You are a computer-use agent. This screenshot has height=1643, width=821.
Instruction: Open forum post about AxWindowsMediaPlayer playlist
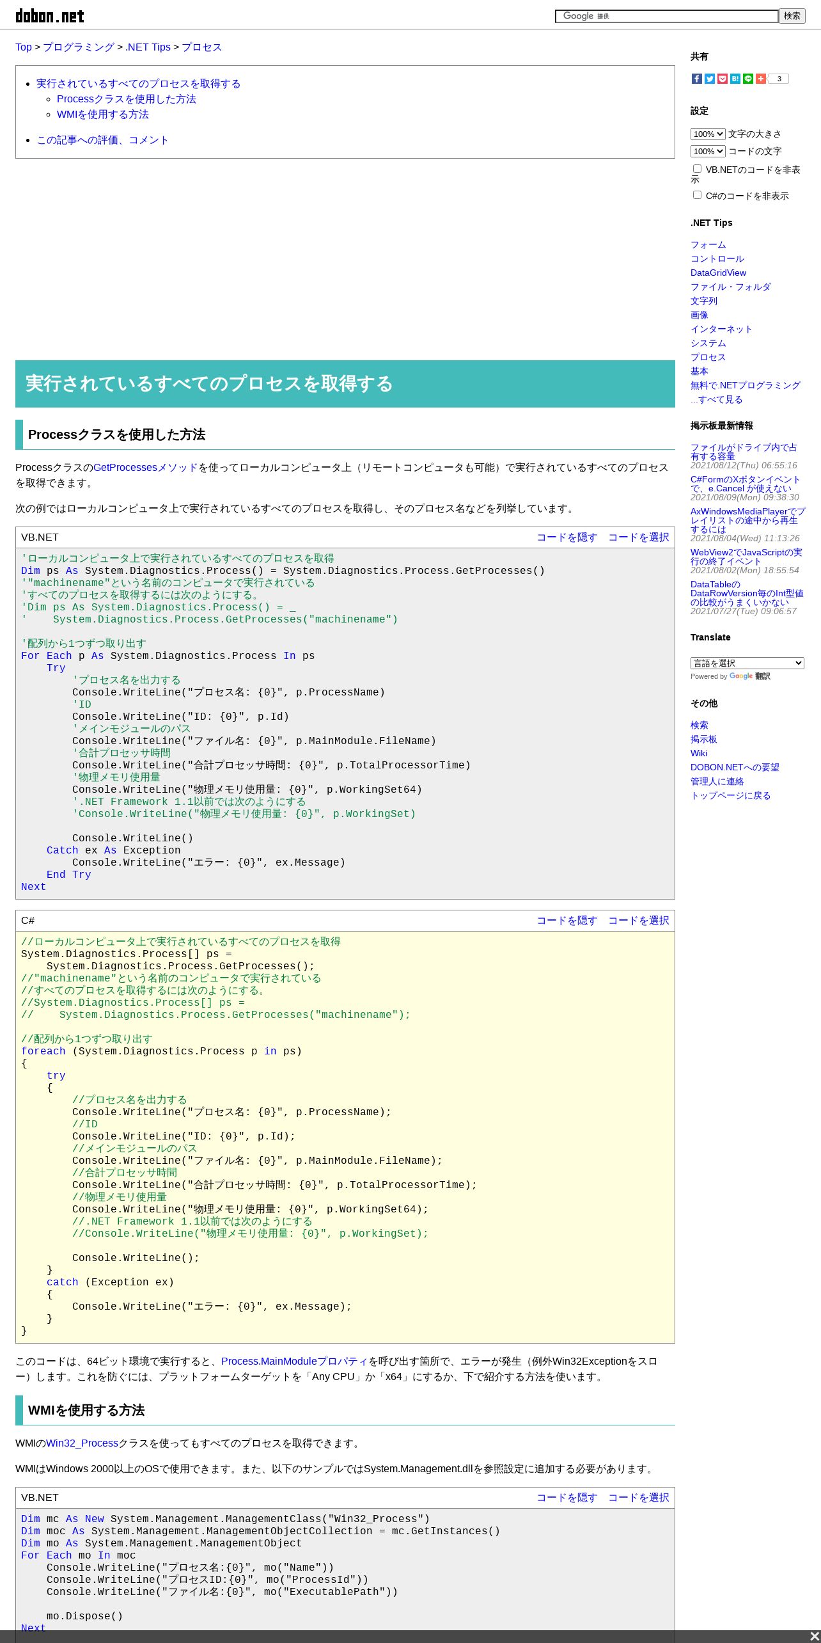(747, 520)
